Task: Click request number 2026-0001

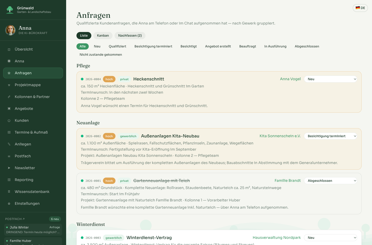Action: (93, 181)
